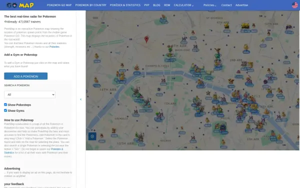Expand the CALCULATOR menu
The height and width of the screenshot is (188, 300).
pos(183,5)
